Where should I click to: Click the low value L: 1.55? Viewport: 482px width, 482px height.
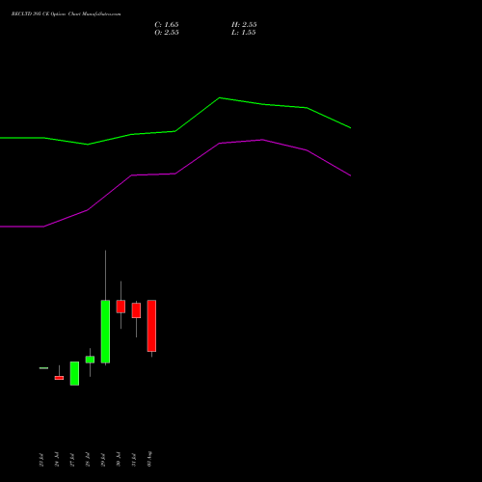(244, 33)
